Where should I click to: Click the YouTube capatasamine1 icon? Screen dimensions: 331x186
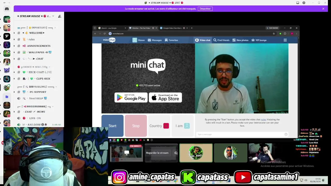click(243, 177)
